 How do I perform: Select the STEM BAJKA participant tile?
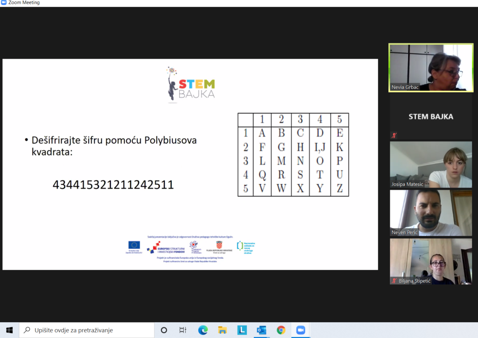431,117
